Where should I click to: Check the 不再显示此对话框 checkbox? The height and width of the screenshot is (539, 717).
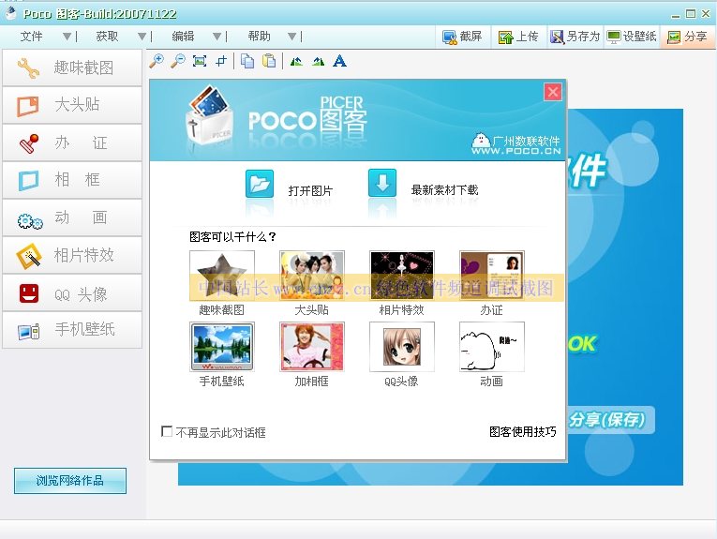click(167, 431)
